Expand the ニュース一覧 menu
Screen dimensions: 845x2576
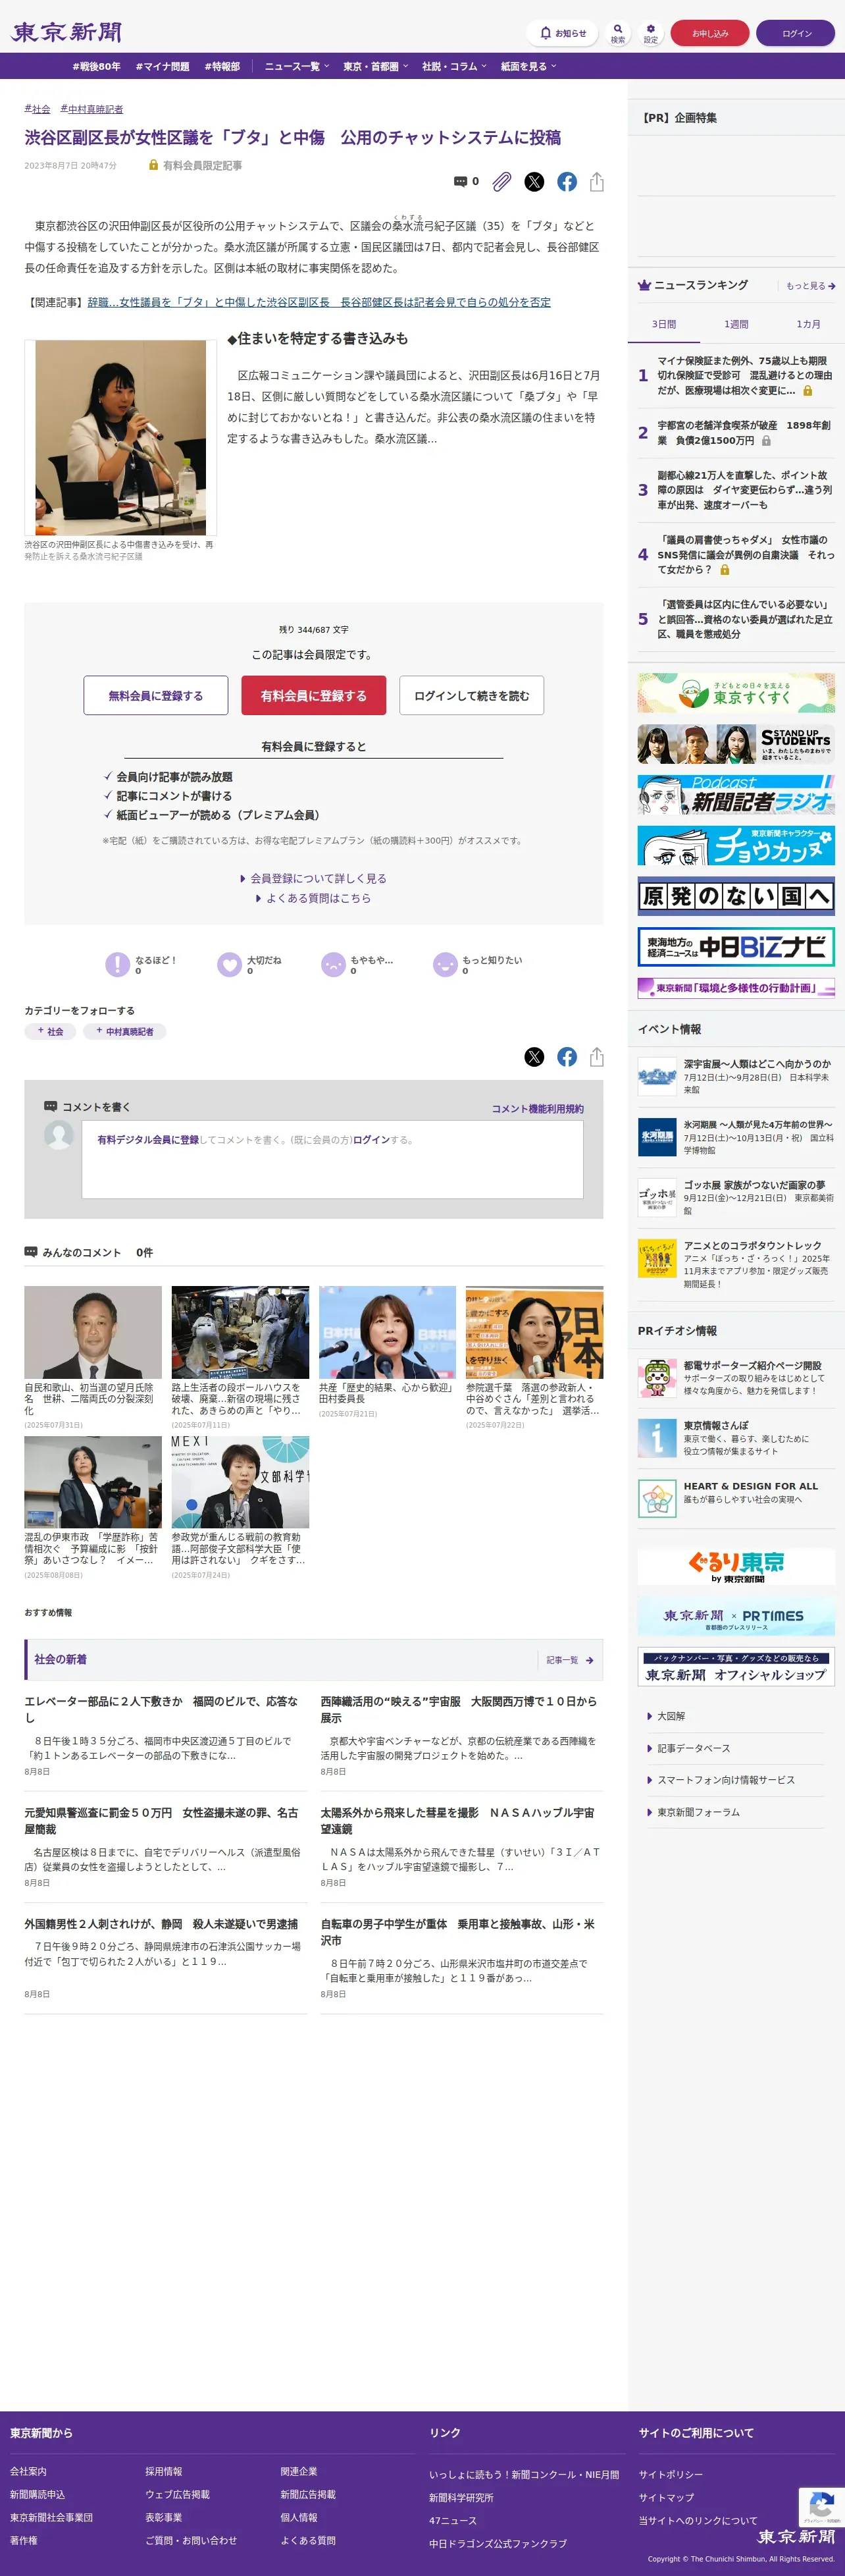click(296, 67)
